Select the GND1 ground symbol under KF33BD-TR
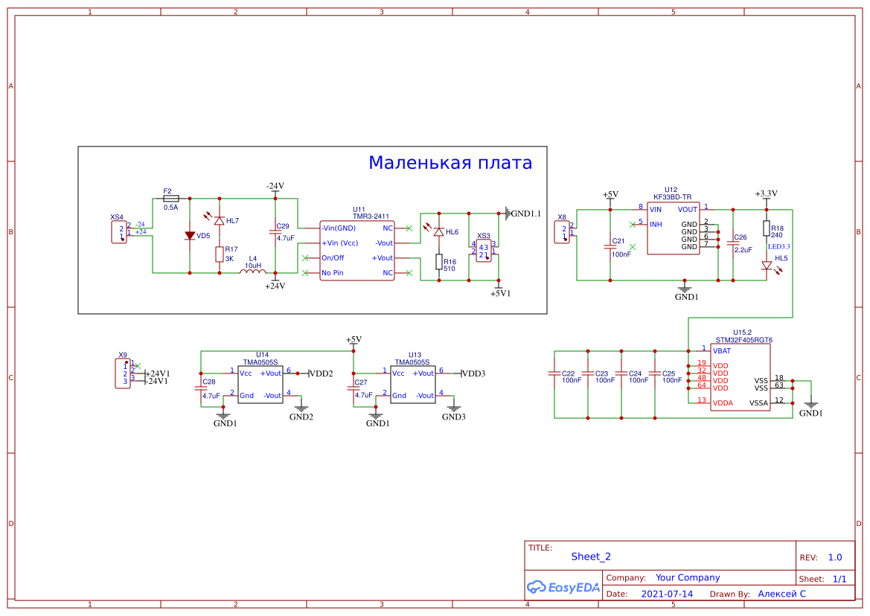The height and width of the screenshot is (616, 870). point(685,288)
